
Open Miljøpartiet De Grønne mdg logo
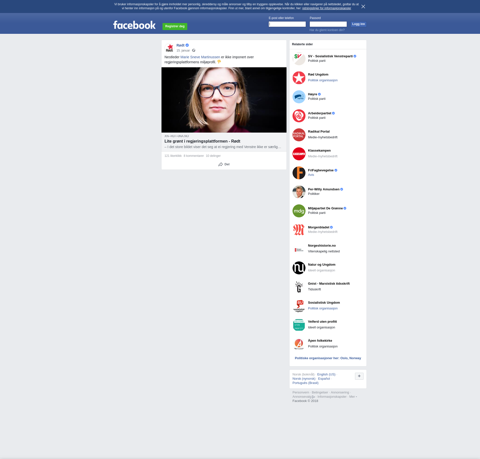click(299, 211)
